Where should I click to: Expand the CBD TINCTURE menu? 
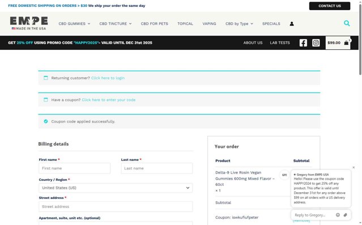click(x=116, y=24)
